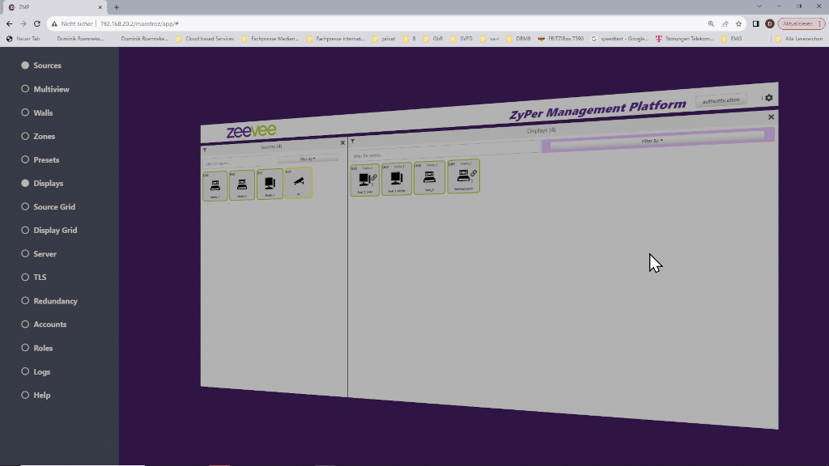The width and height of the screenshot is (829, 466).
Task: Select the set-top box display card without a link
Action: (429, 177)
